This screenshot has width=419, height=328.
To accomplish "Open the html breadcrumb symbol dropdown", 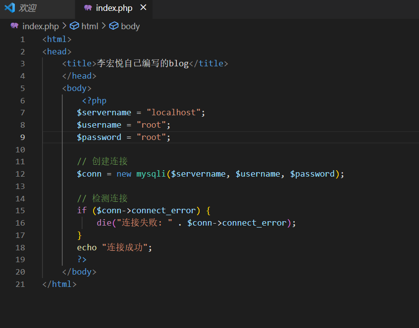I will click(90, 26).
